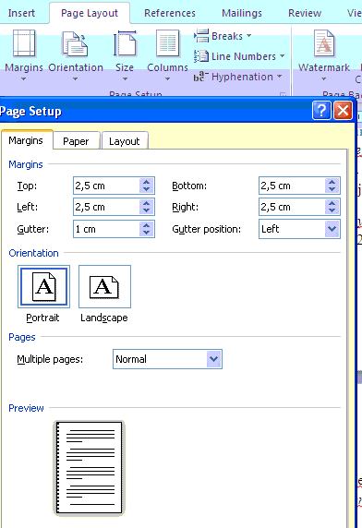Open the Columns ribbon menu
This screenshot has height=528, width=362.
[x=167, y=55]
